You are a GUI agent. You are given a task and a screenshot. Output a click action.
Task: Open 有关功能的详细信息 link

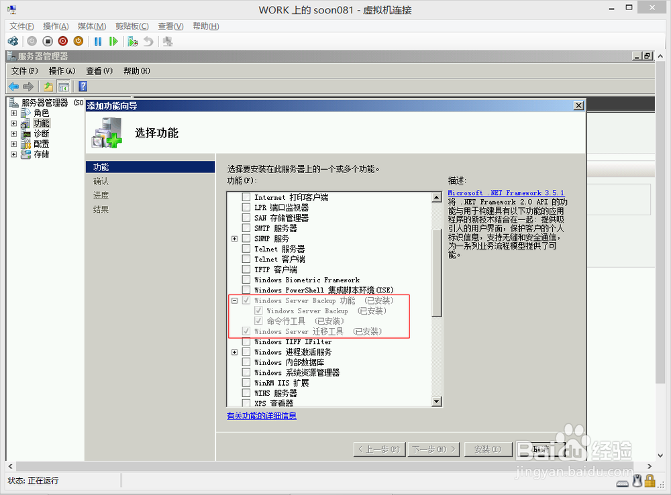[262, 415]
